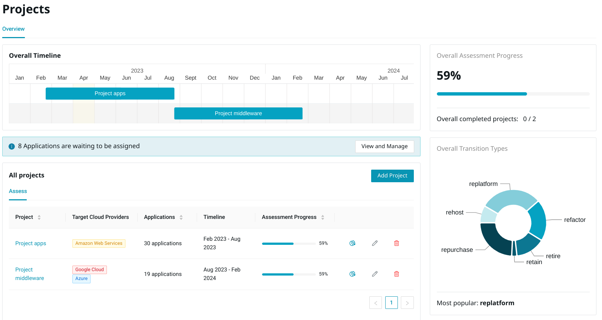Click the Overall Assessment Progress bar
The height and width of the screenshot is (320, 602).
513,94
